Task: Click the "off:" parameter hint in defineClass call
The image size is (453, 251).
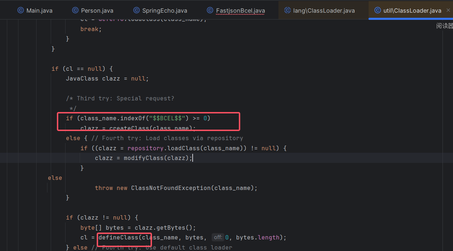Action: [218, 237]
